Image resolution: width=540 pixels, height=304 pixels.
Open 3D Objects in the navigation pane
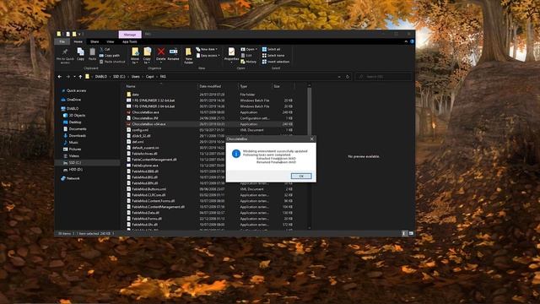77,116
